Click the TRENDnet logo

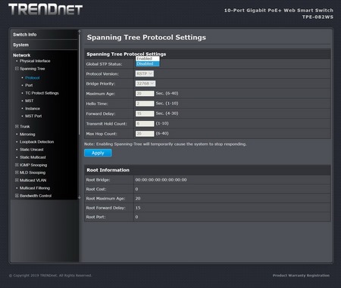(45, 10)
